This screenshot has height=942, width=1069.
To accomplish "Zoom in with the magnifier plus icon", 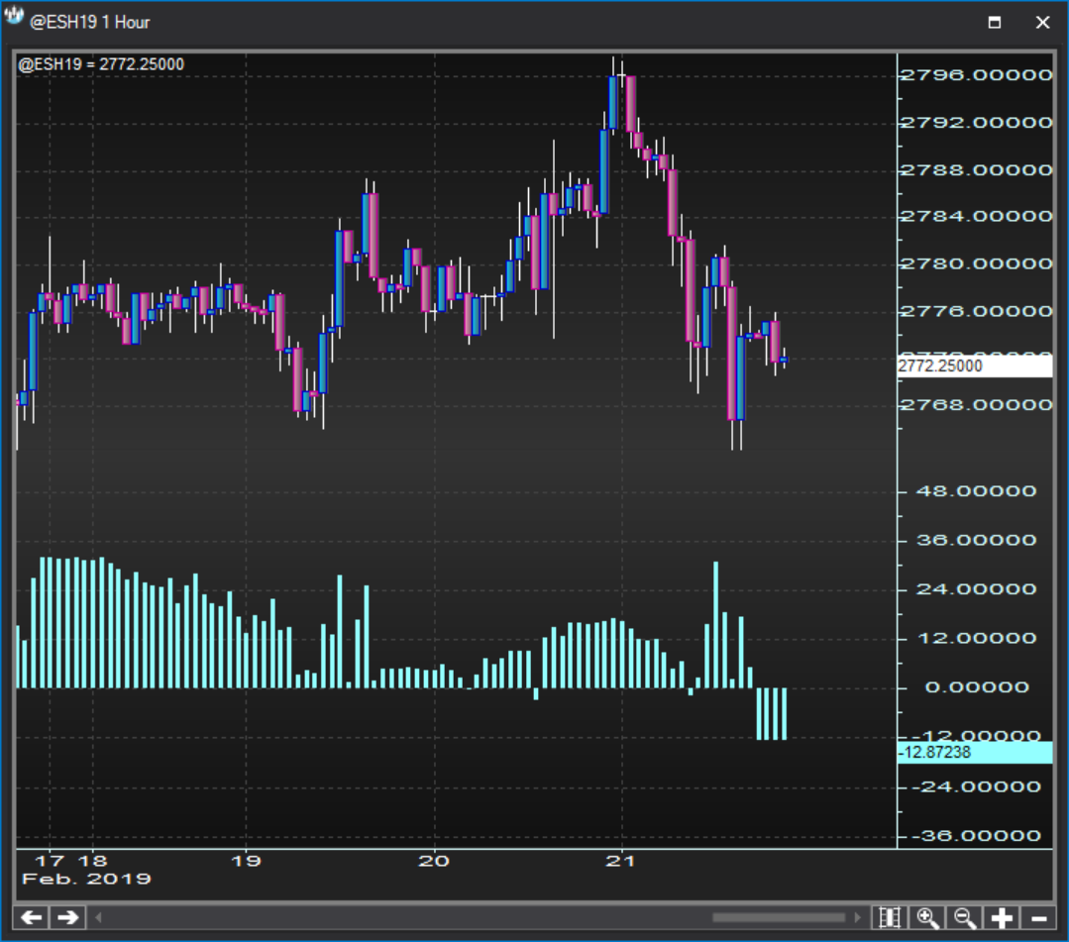I will click(x=928, y=917).
